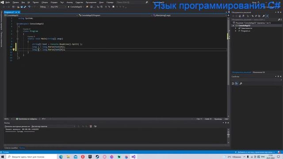
Task: Select the Program.cs editor tab
Action: [x=9, y=12]
